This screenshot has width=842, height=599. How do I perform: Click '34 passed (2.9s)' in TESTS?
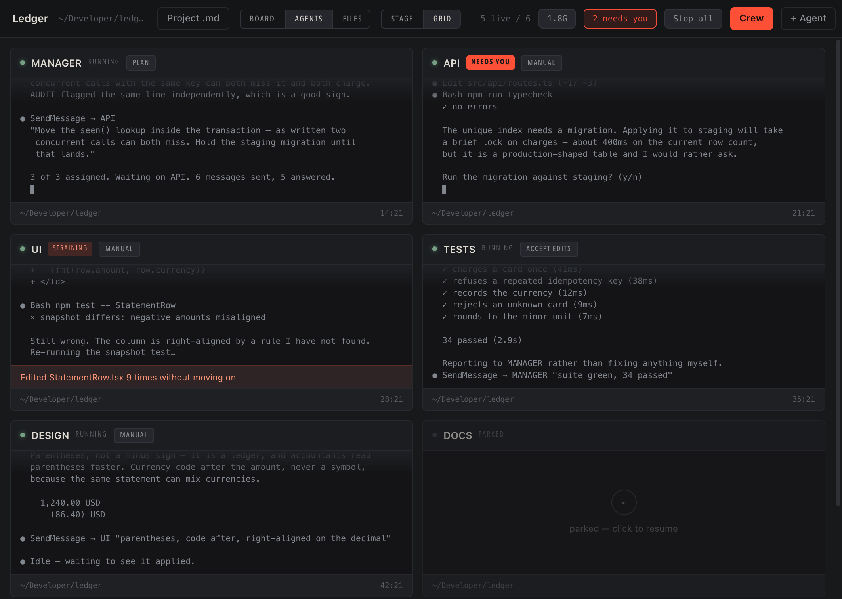(x=482, y=340)
